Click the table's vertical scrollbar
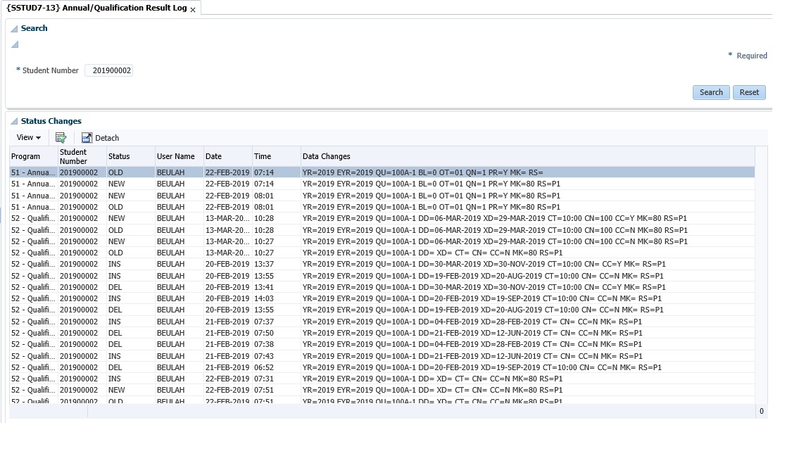This screenshot has width=811, height=456. pos(761,281)
